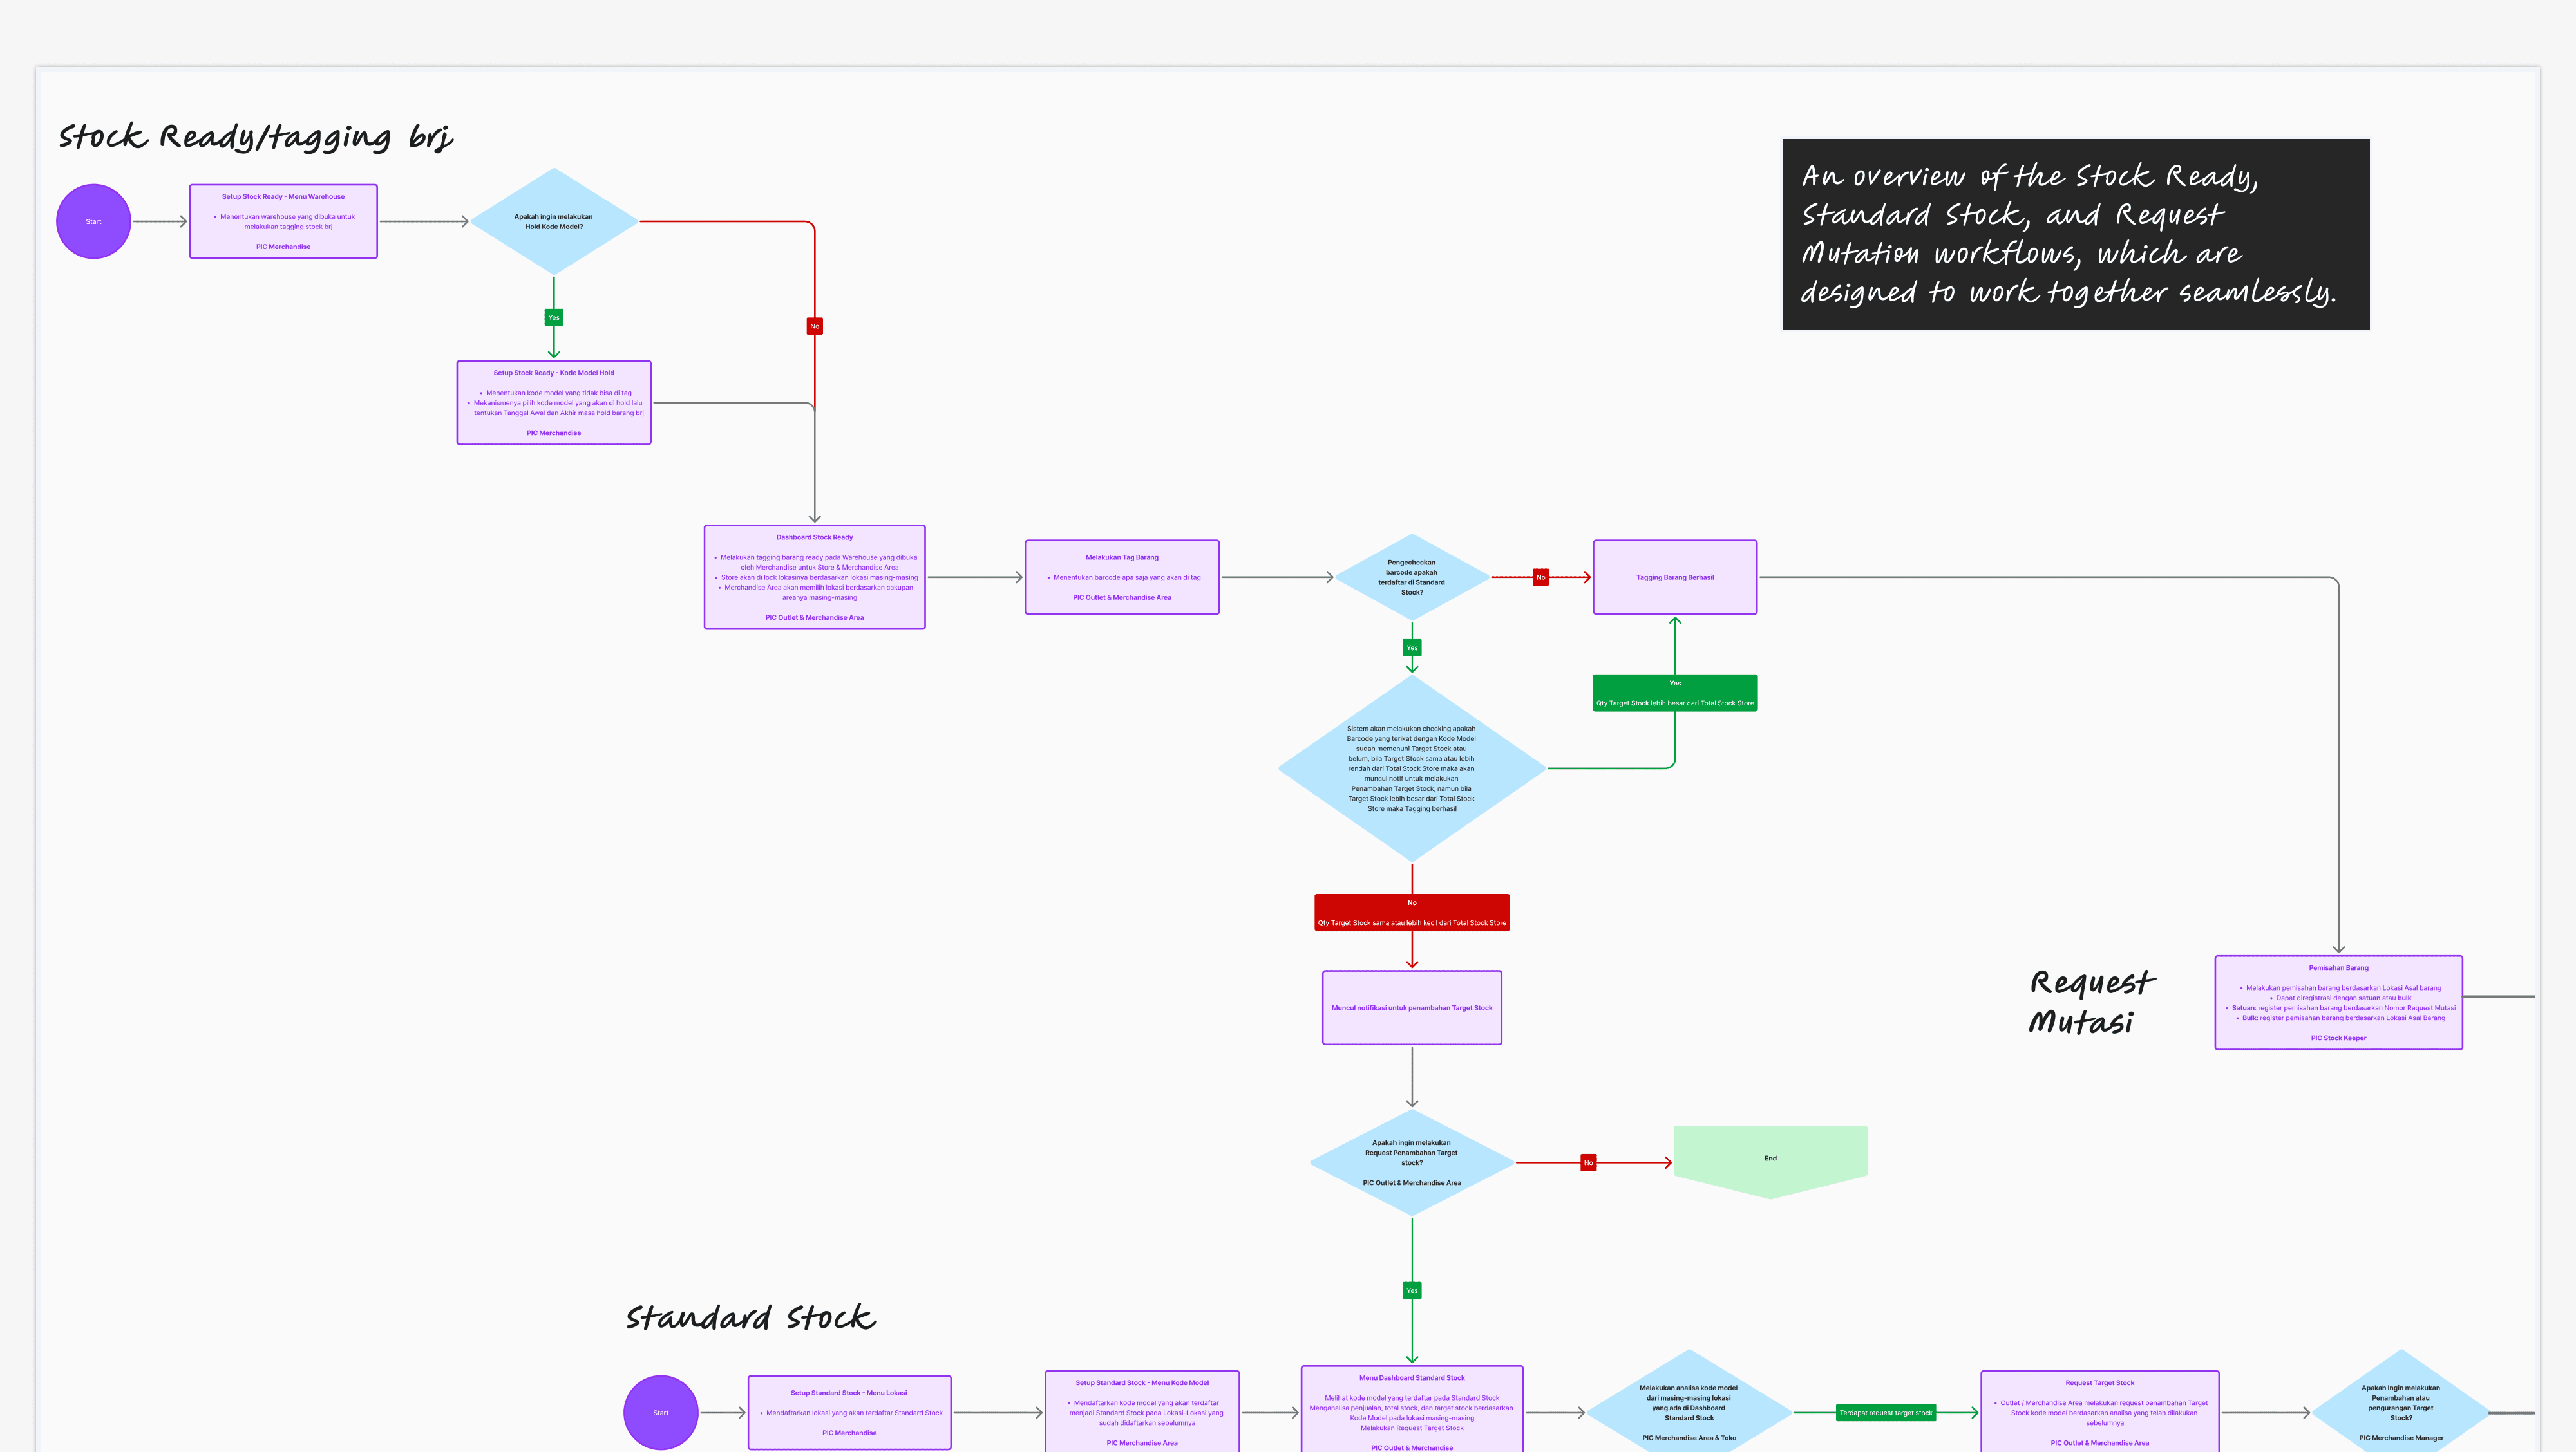
Task: Click the red "Qty Target Stock sama atau lebih kecil" label
Action: pyautogui.click(x=1411, y=911)
